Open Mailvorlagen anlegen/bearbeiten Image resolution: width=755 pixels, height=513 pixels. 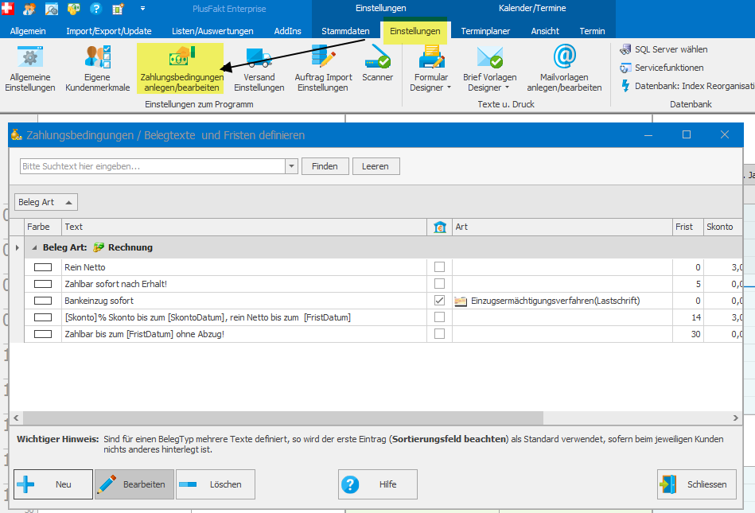(564, 68)
